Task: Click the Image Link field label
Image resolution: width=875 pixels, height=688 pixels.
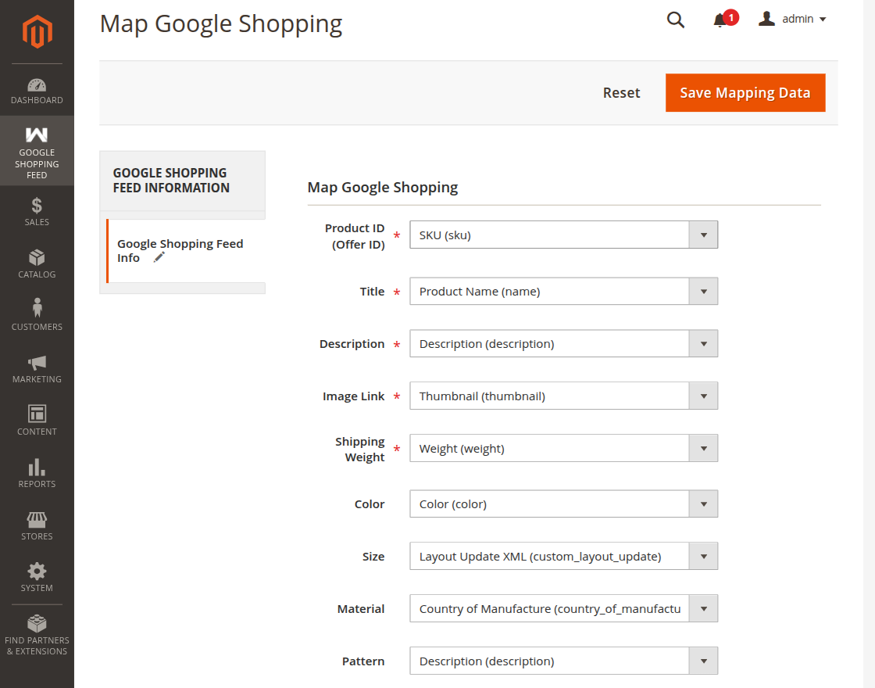Action: pyautogui.click(x=353, y=396)
